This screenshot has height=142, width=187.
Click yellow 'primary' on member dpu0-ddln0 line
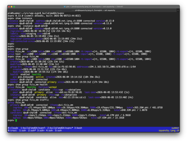pos(52,82)
